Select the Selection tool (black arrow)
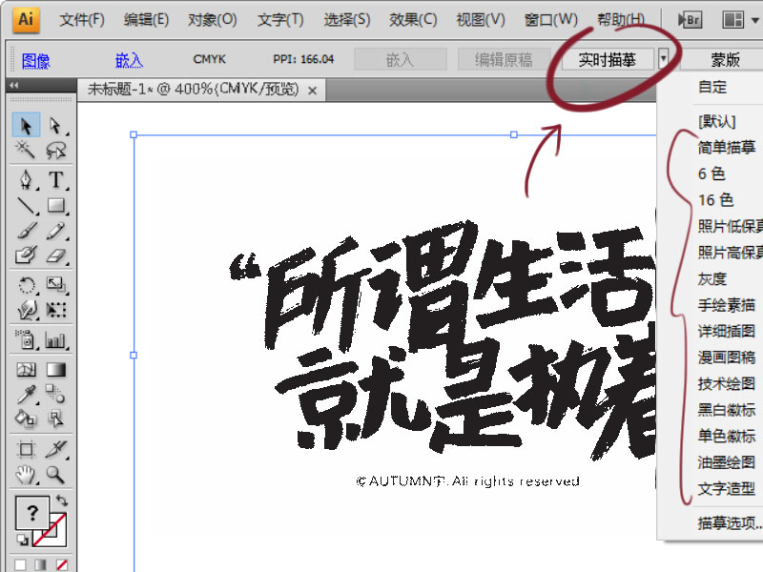 tap(26, 125)
